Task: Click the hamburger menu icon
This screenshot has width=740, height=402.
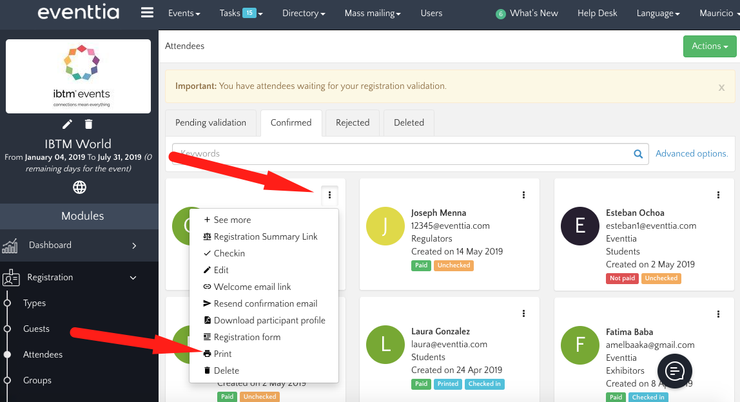Action: tap(147, 13)
